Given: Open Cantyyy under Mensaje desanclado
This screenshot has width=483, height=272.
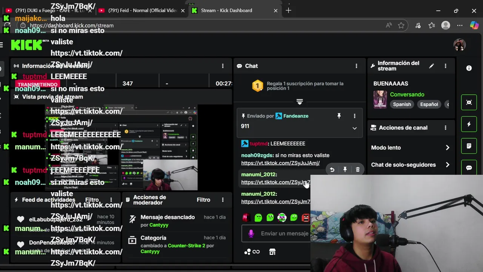Looking at the screenshot, I should point(159,225).
